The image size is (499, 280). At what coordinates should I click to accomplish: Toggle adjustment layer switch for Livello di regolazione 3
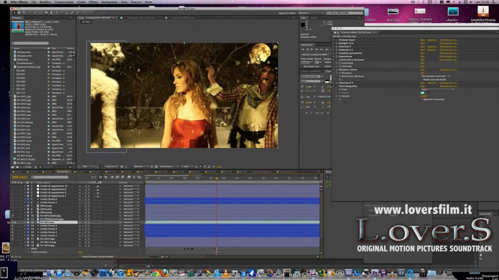point(97,196)
